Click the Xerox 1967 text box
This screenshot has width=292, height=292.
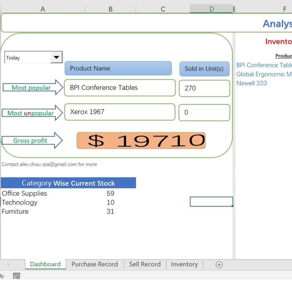point(120,112)
